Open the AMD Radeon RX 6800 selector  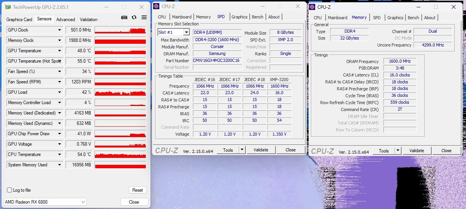45,202
